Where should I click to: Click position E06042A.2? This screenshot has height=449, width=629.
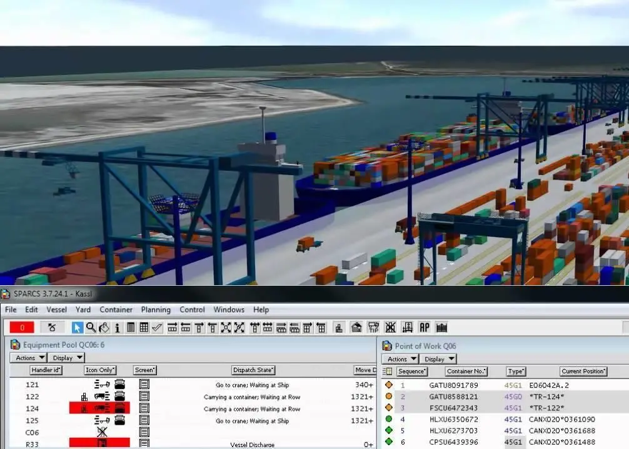pyautogui.click(x=549, y=385)
